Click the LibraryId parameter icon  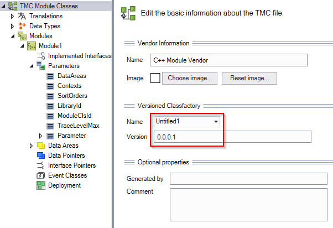point(50,106)
